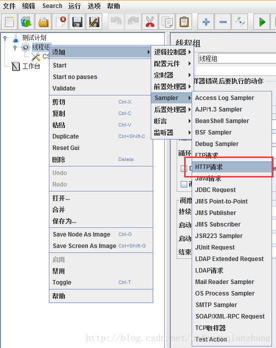This screenshot has height=348, width=276.
Task: Select 禁用 in context menu
Action: click(101, 271)
